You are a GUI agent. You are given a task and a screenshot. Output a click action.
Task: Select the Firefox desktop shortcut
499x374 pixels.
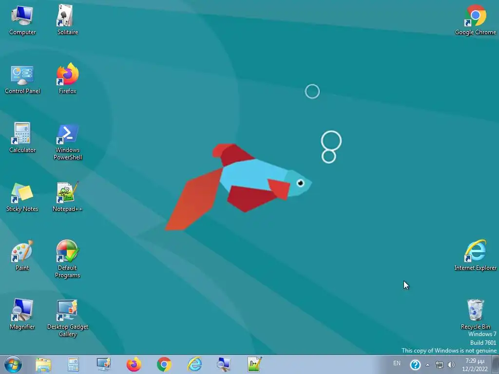pyautogui.click(x=67, y=79)
